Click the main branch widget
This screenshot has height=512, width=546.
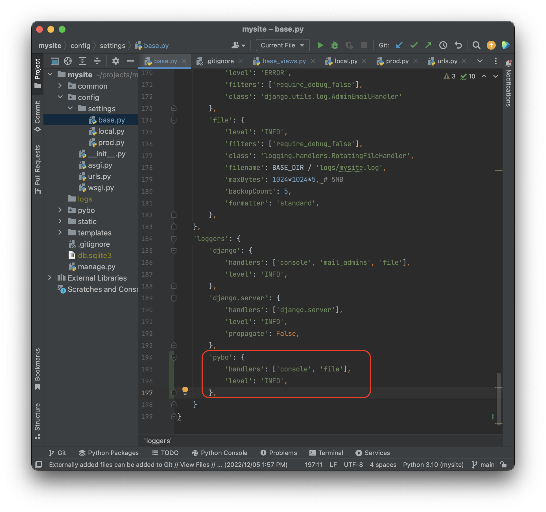pyautogui.click(x=483, y=465)
